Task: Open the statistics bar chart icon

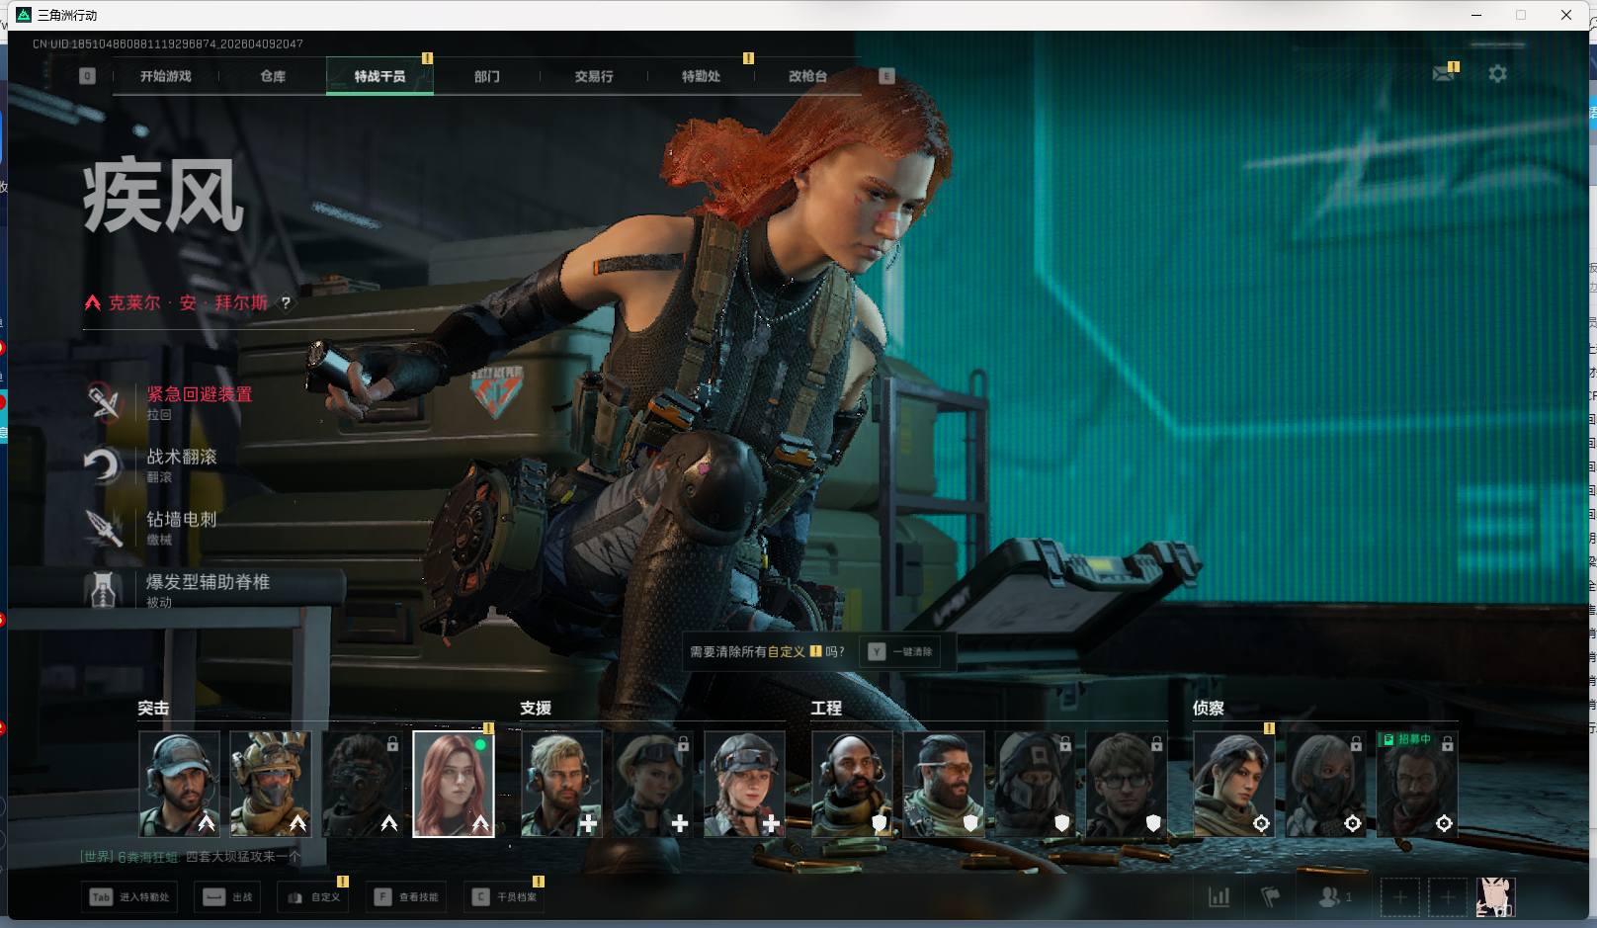Action: 1219,896
